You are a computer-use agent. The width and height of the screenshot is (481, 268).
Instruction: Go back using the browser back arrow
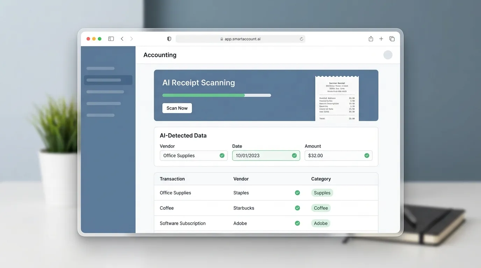point(122,39)
